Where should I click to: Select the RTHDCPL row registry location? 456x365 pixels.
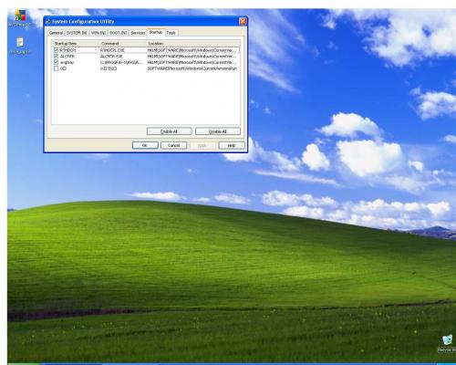click(x=192, y=50)
